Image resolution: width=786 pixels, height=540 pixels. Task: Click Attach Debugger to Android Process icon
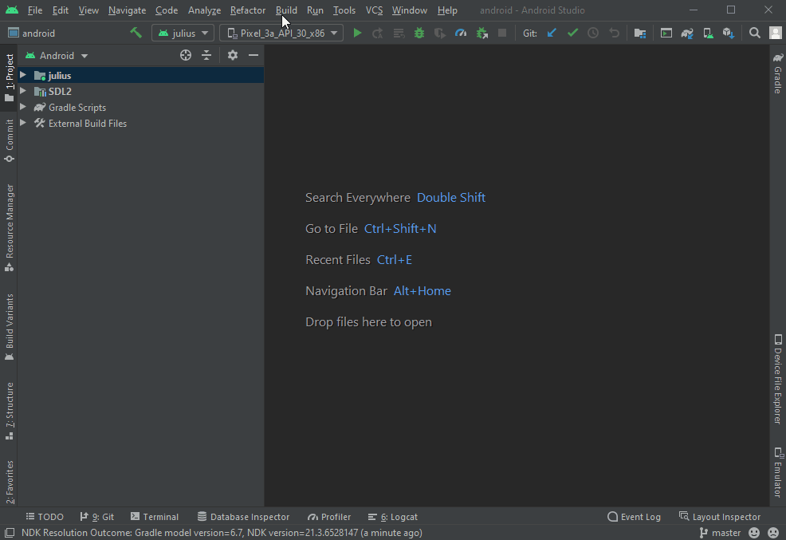click(x=481, y=33)
